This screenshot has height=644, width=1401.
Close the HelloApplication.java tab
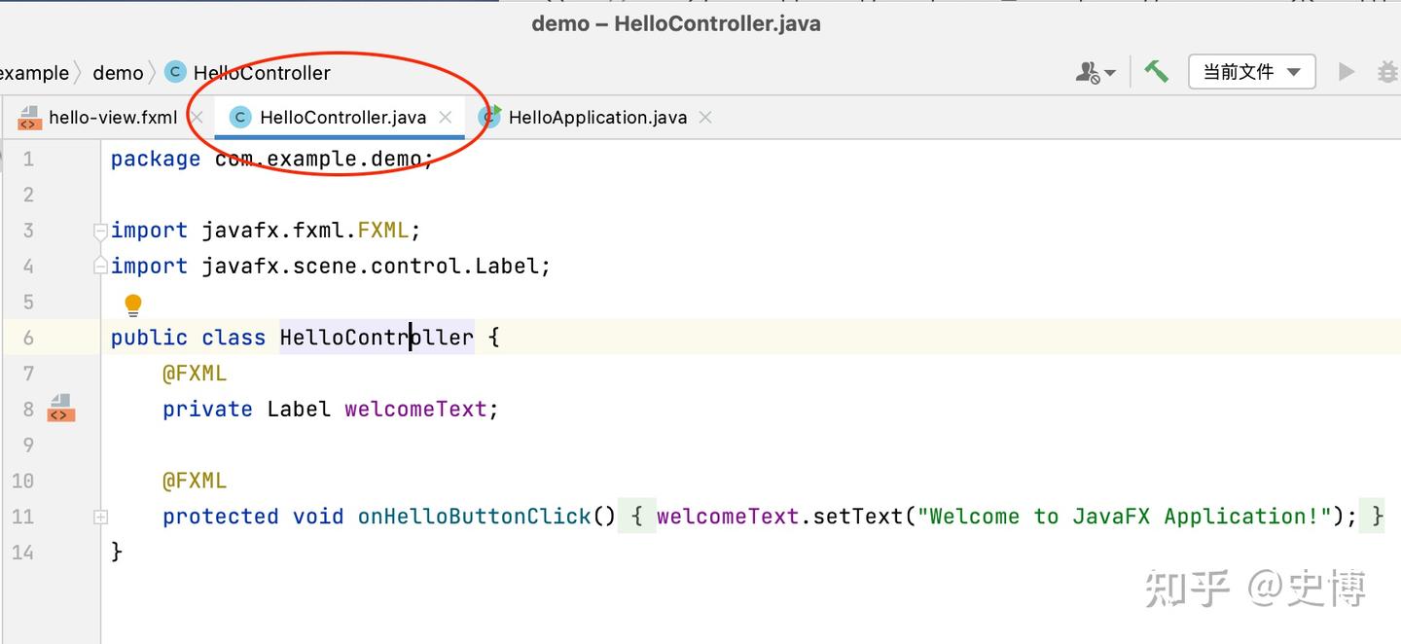coord(704,117)
